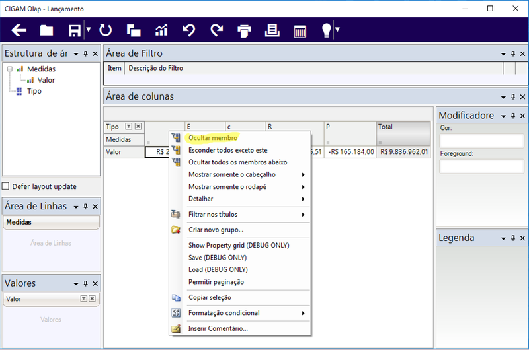Screen dimensions: 529x350
Task: Click the calculator icon in toolbar
Action: pos(300,31)
